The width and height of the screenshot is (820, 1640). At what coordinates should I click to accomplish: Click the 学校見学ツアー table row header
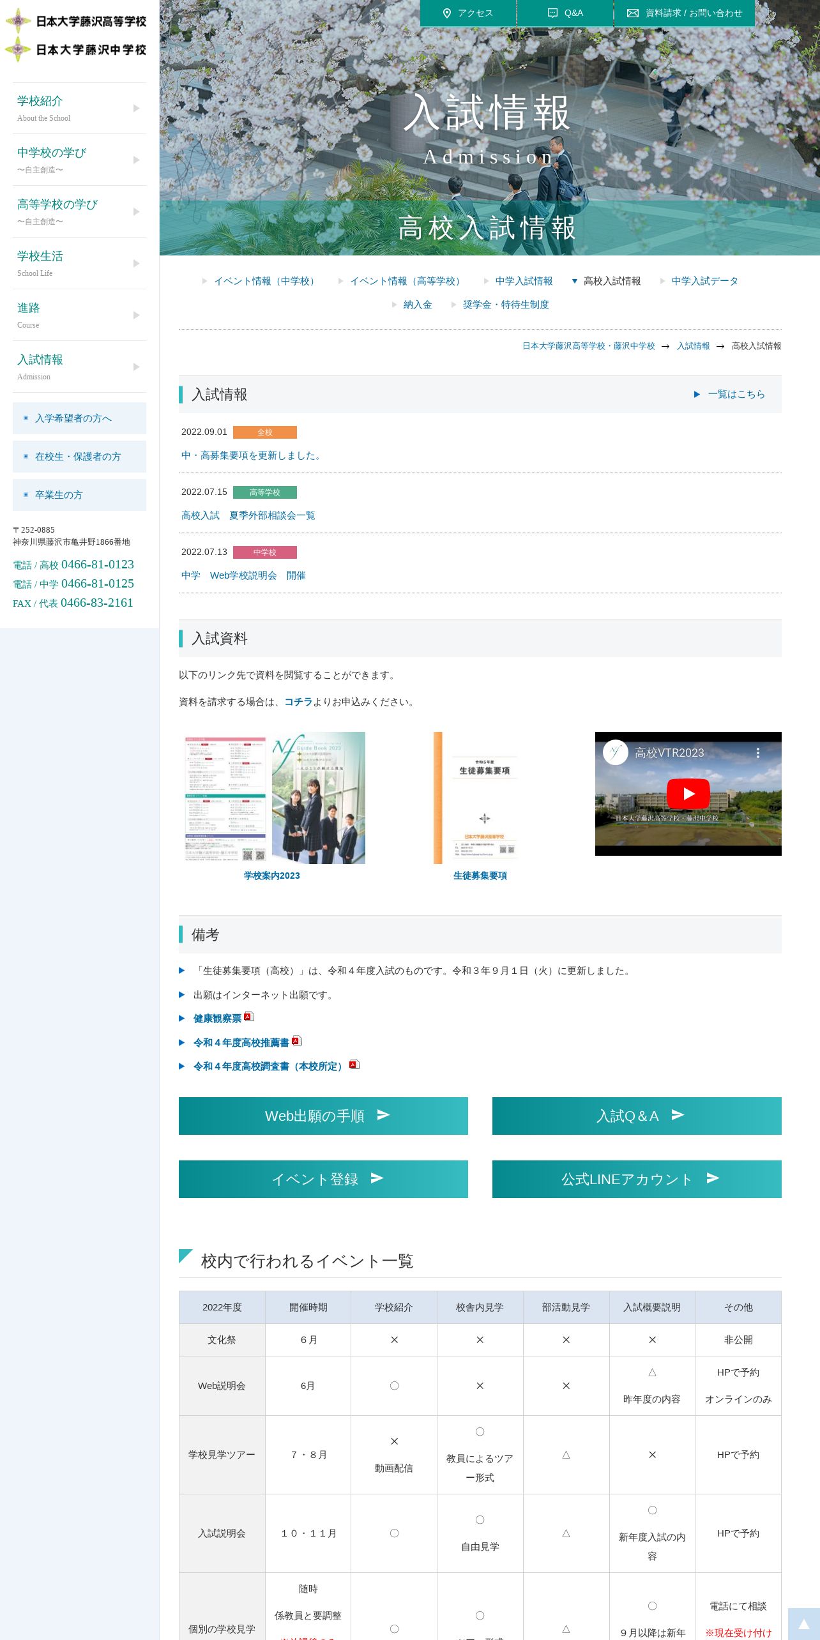tap(222, 1455)
